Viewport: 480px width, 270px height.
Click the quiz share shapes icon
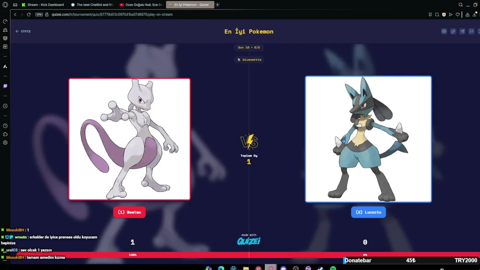coord(453,31)
